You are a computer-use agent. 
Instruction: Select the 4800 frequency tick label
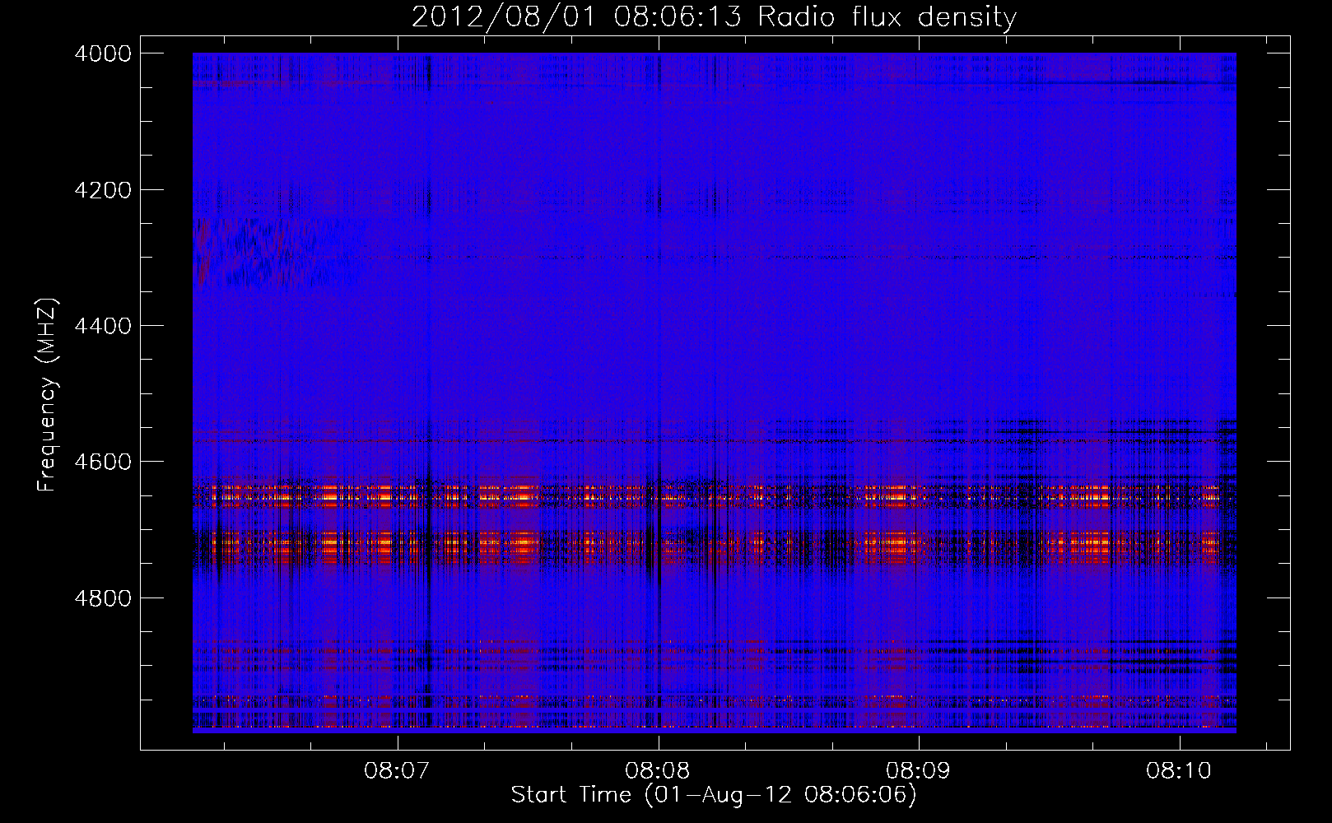pyautogui.click(x=103, y=597)
